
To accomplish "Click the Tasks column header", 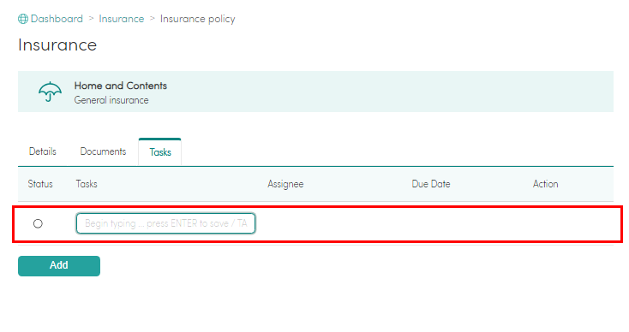I will pyautogui.click(x=87, y=184).
